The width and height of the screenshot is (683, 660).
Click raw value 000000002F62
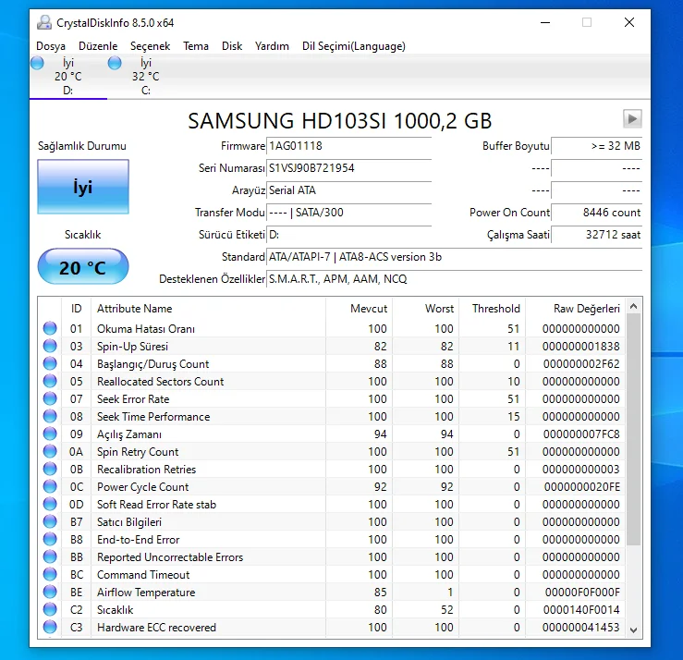click(x=581, y=364)
